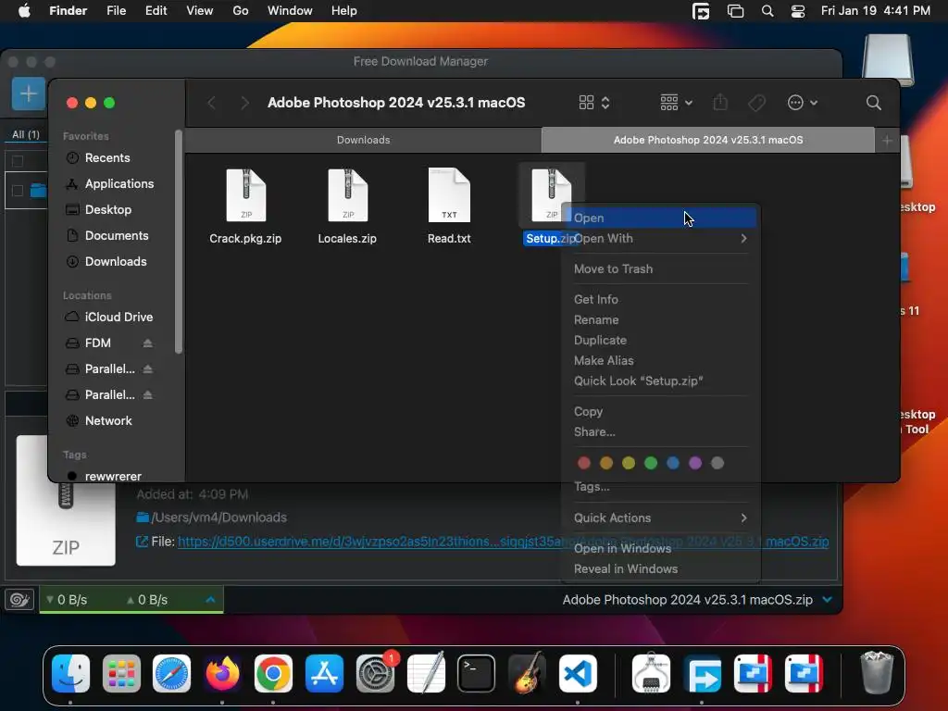Click the date and time in the menu bar

[876, 11]
